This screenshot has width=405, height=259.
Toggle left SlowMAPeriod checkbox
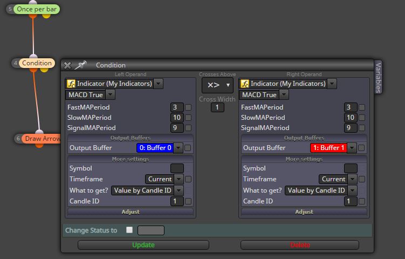188,118
